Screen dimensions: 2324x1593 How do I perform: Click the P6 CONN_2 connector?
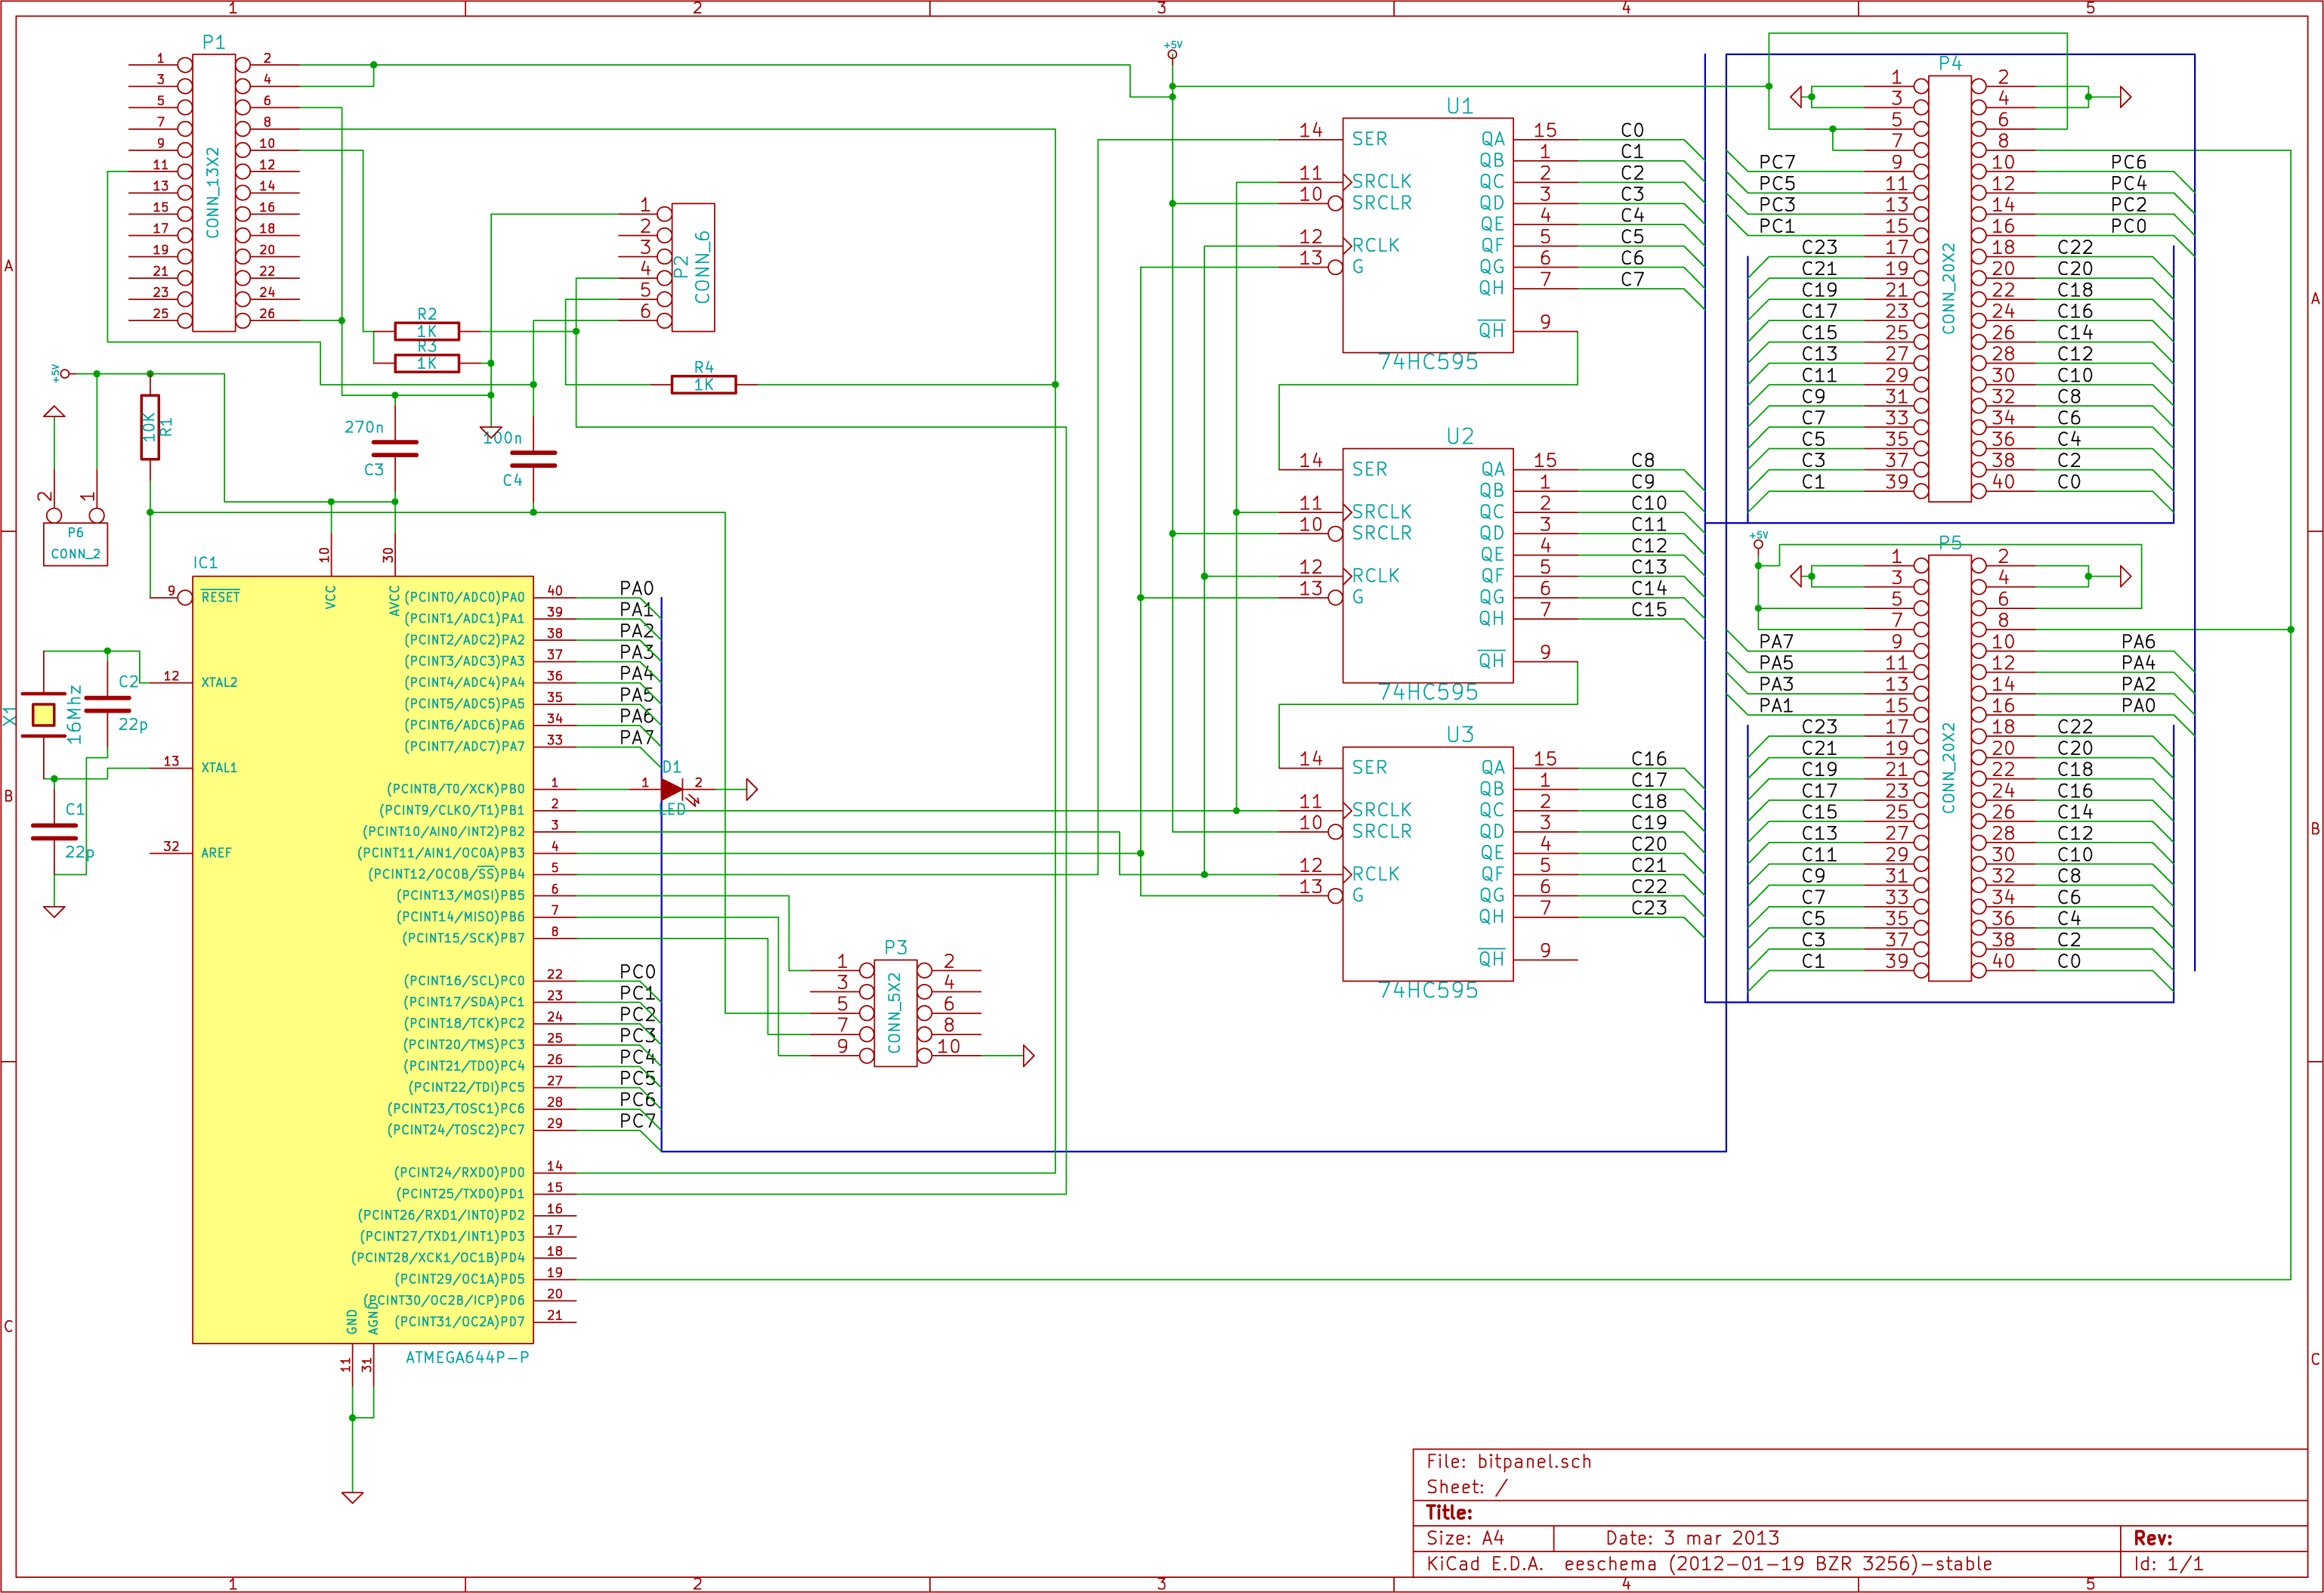tap(75, 544)
